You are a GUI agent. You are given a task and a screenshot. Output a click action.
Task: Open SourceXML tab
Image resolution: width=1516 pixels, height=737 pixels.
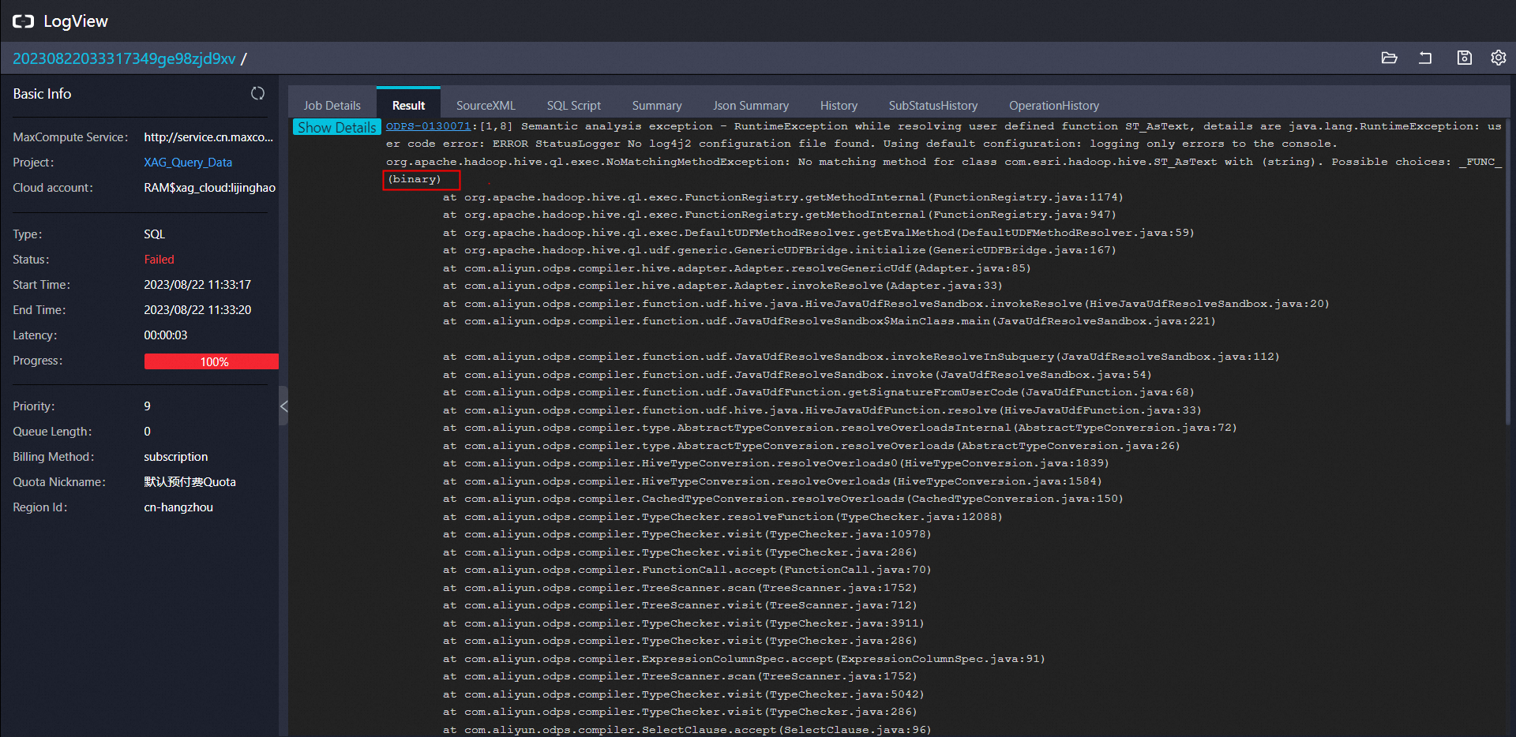[486, 105]
